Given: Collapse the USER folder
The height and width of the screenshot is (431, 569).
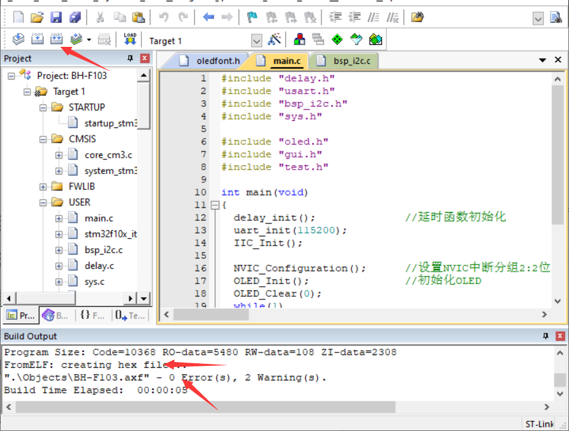Looking at the screenshot, I should (43, 203).
